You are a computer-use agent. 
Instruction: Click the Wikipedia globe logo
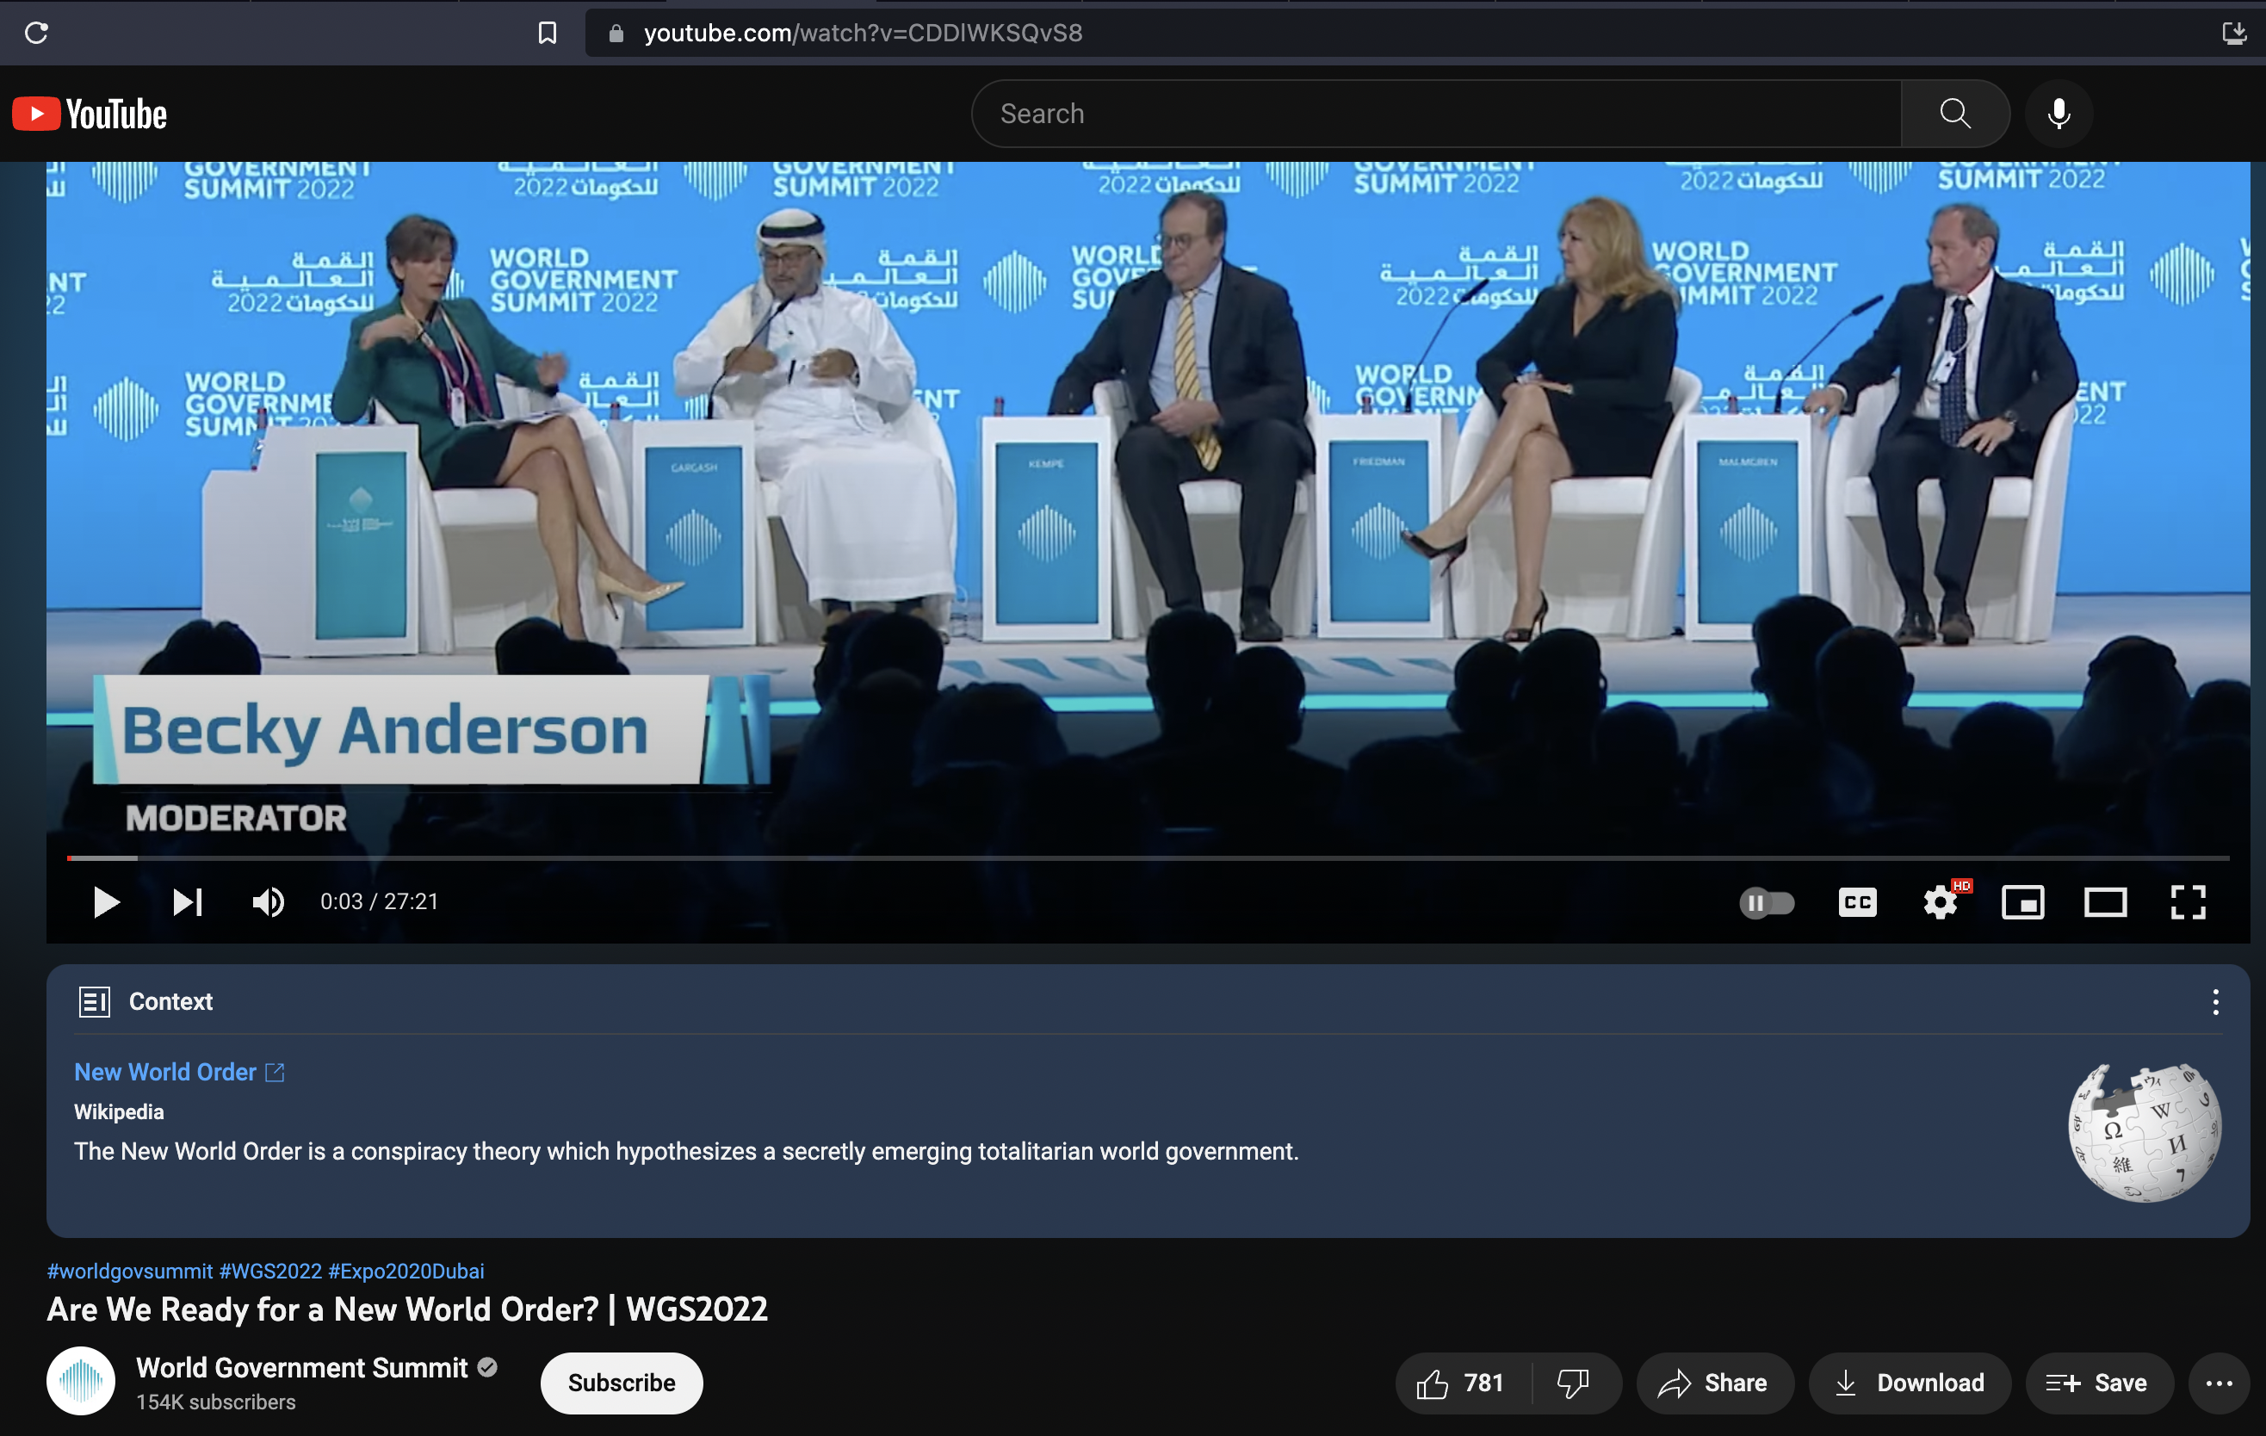click(2145, 1133)
